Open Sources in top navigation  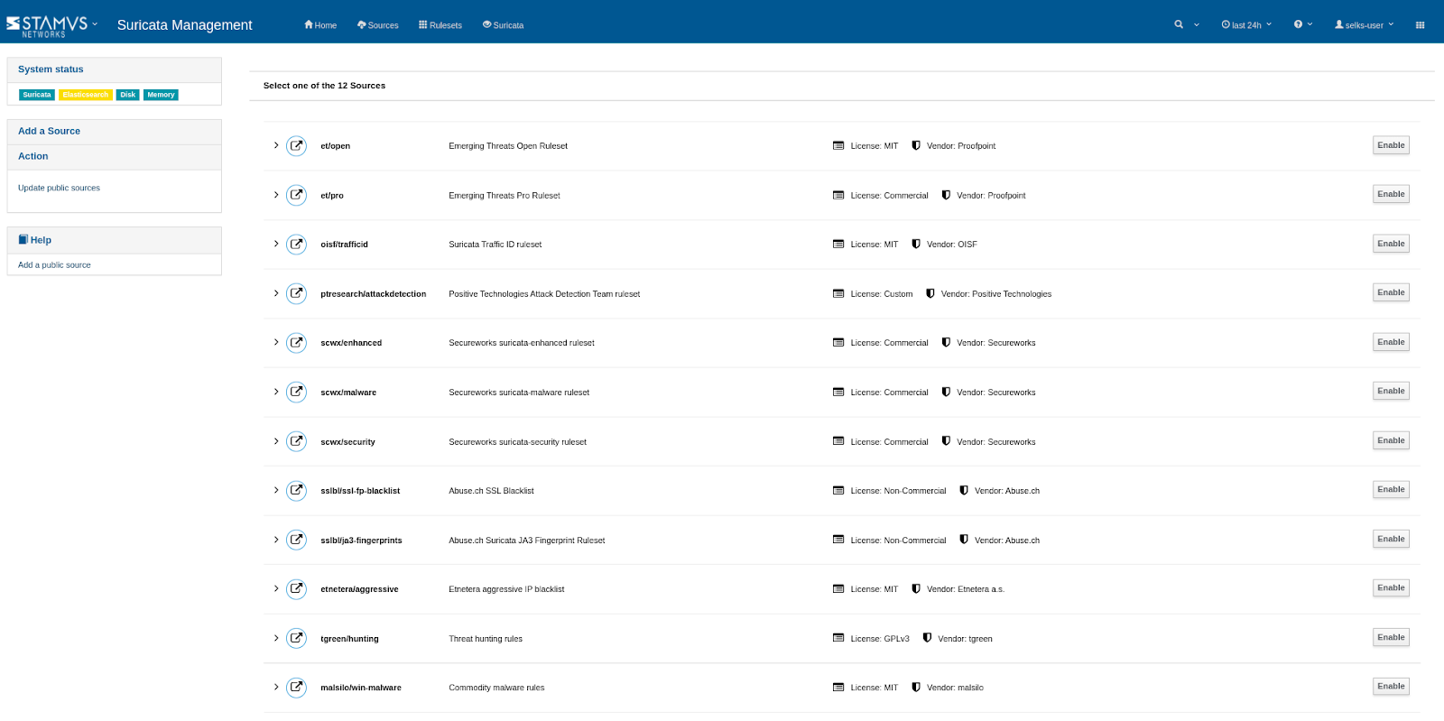pyautogui.click(x=378, y=25)
